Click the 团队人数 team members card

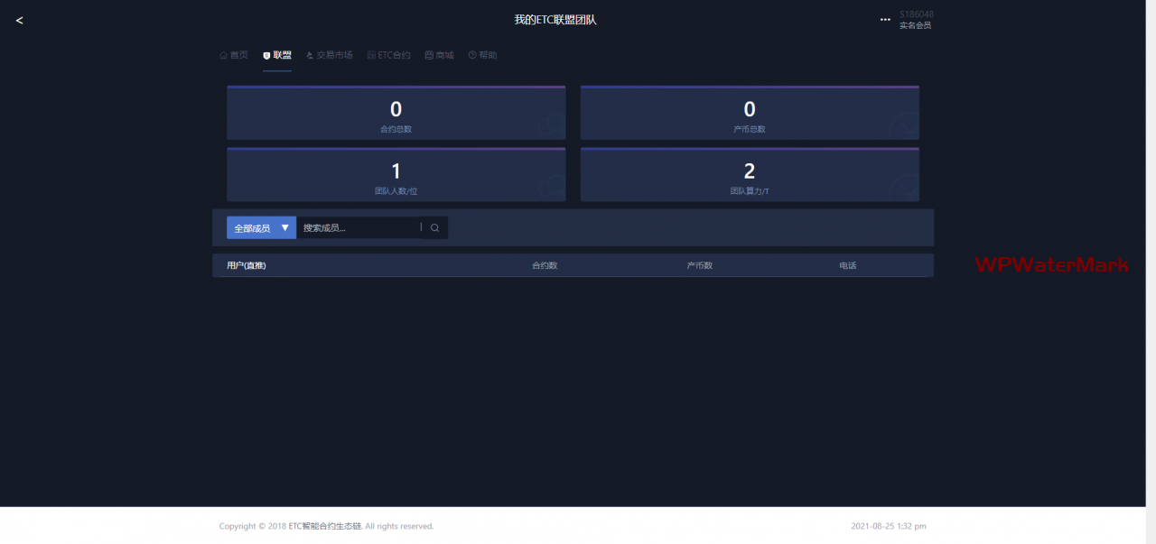tap(396, 175)
